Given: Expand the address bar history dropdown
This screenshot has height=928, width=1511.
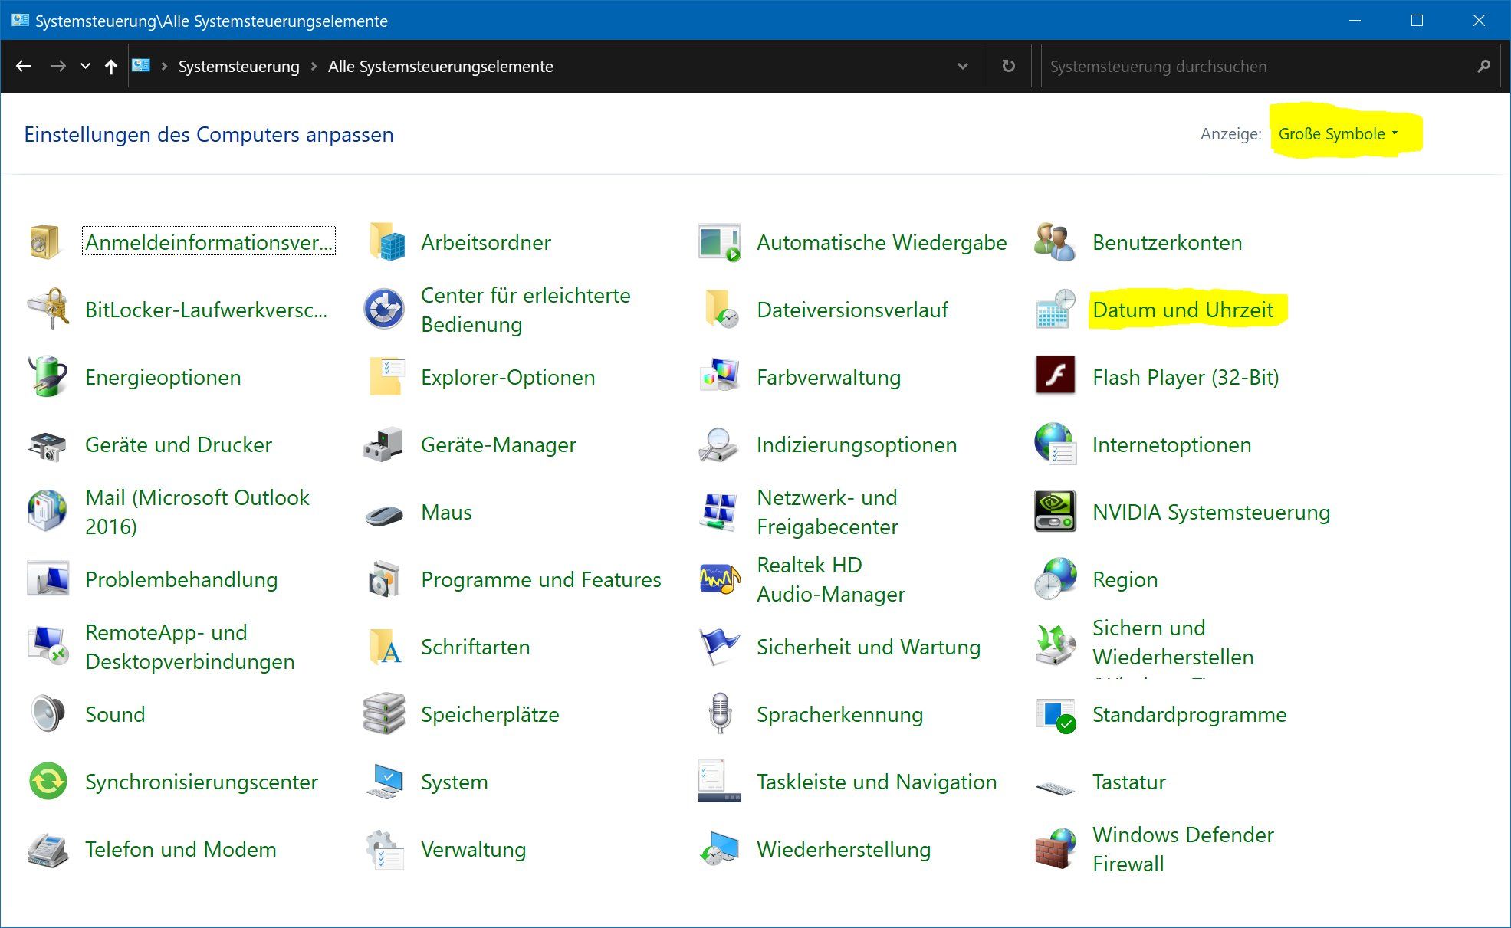Looking at the screenshot, I should click(963, 67).
